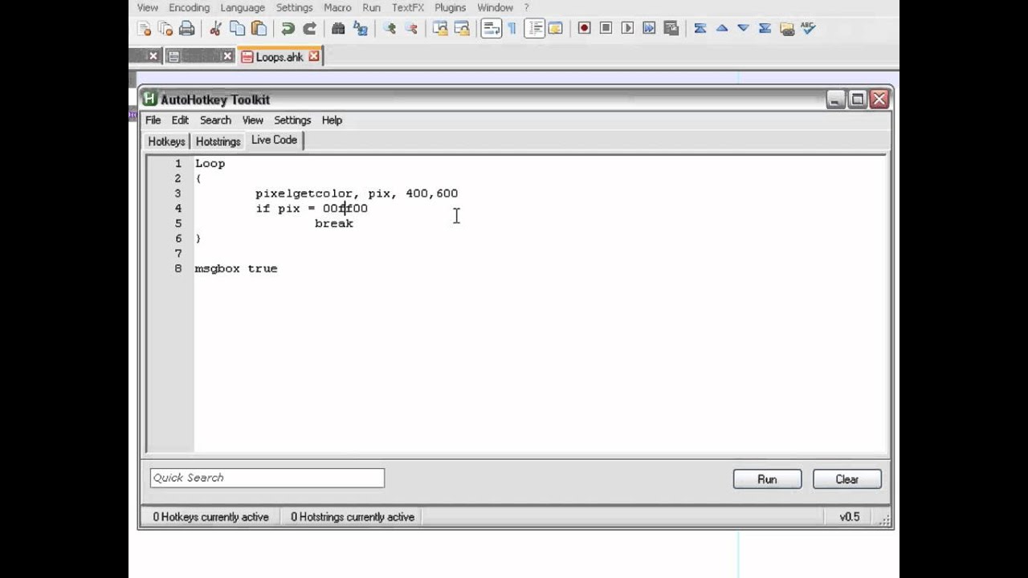Click the User Defined Language icon
1028x578 pixels.
coord(555,29)
